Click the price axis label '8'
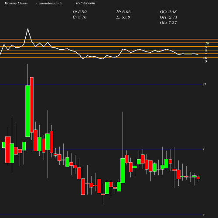Screen dimensions: 218x218 pyautogui.click(x=204, y=150)
